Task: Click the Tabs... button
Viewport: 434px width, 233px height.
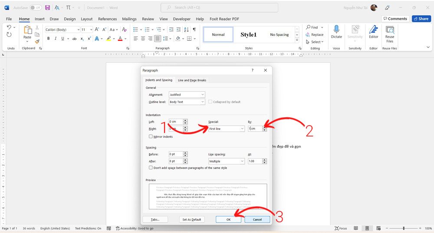Action: [x=155, y=220]
